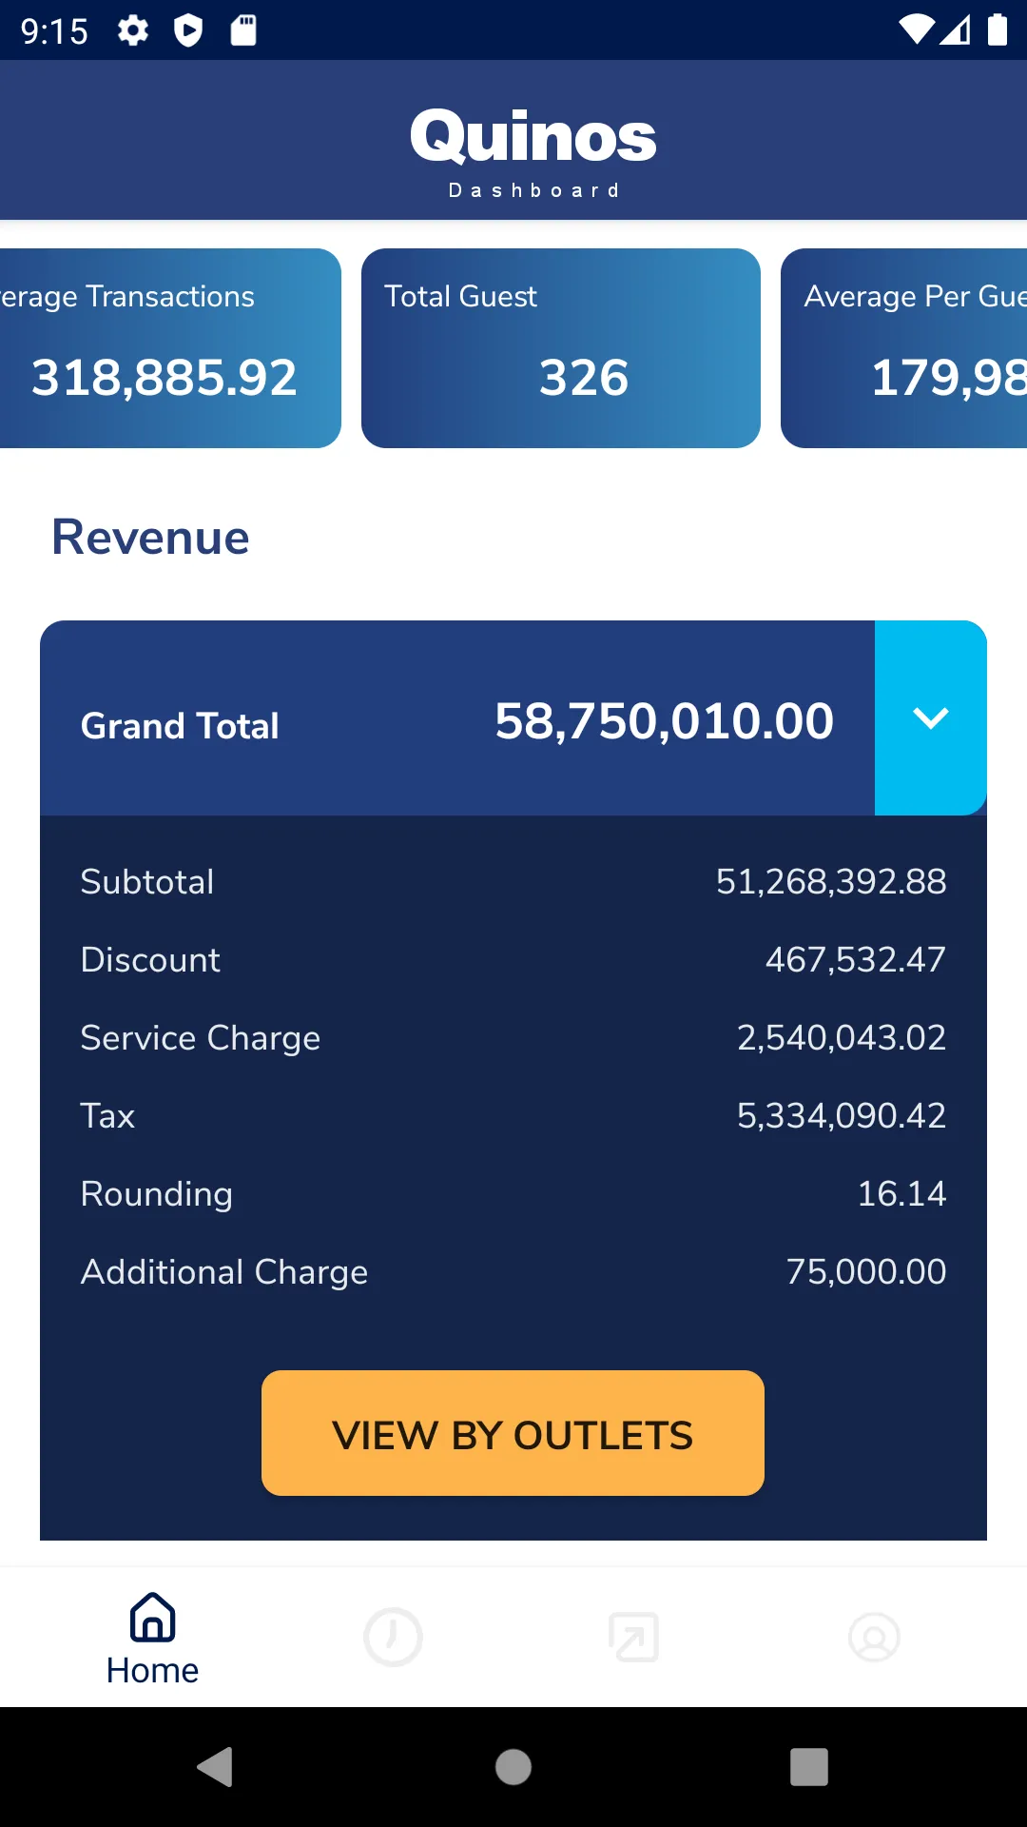Screen dimensions: 1027x1827
Task: Select the Total Guest card
Action: point(561,348)
